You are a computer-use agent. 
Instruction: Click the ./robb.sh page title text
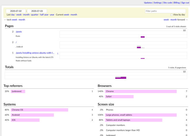[x=19, y=47]
